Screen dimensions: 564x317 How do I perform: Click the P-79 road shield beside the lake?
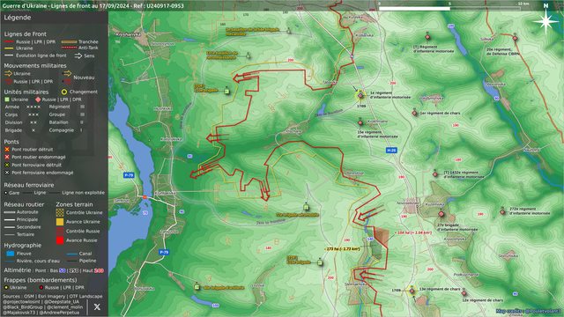click(x=129, y=175)
